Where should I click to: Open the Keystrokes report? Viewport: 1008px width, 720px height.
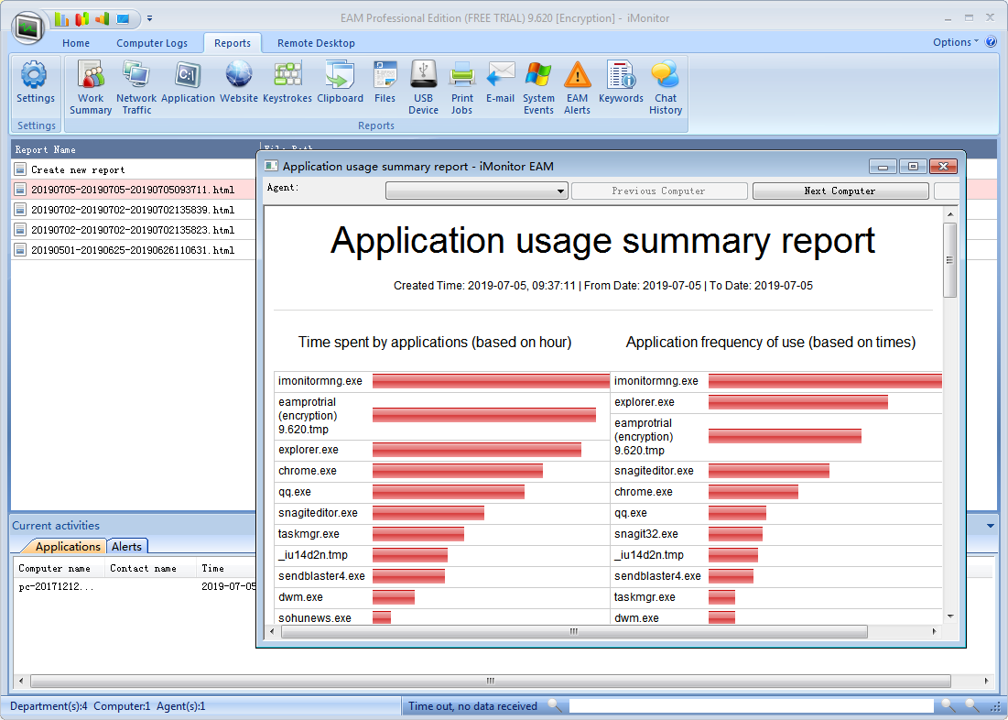(287, 82)
